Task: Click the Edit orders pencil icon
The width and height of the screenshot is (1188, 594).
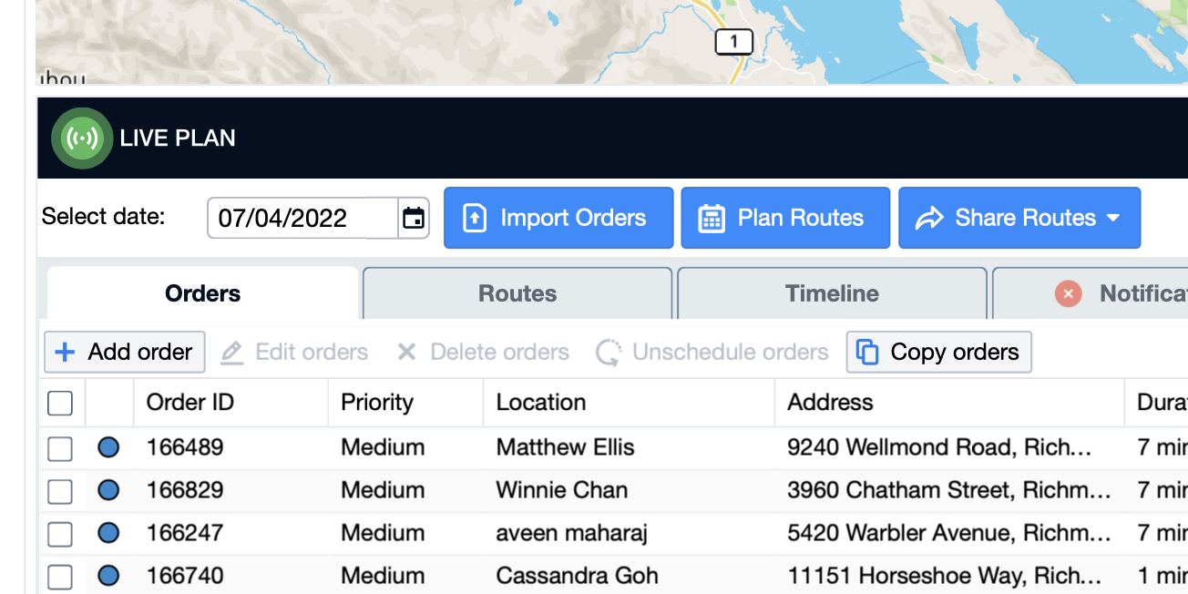Action: (232, 353)
